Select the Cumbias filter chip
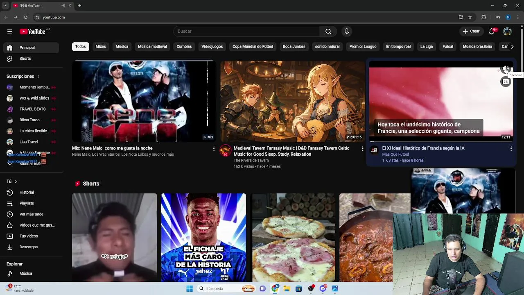The height and width of the screenshot is (295, 524). pyautogui.click(x=184, y=47)
